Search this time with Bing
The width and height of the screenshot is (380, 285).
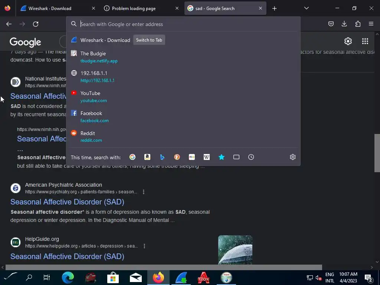[162, 157]
